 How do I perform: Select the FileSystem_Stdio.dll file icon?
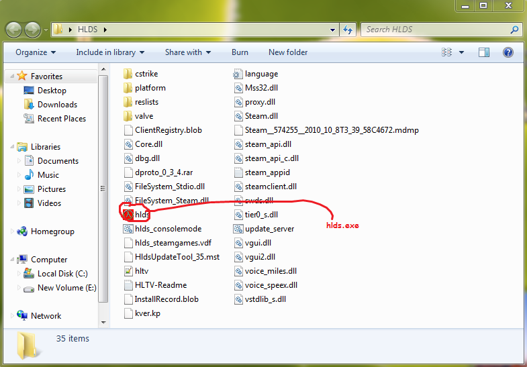click(x=128, y=187)
